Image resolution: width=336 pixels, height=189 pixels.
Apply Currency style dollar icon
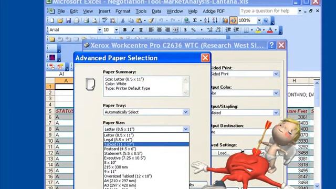pyautogui.click(x=185, y=30)
